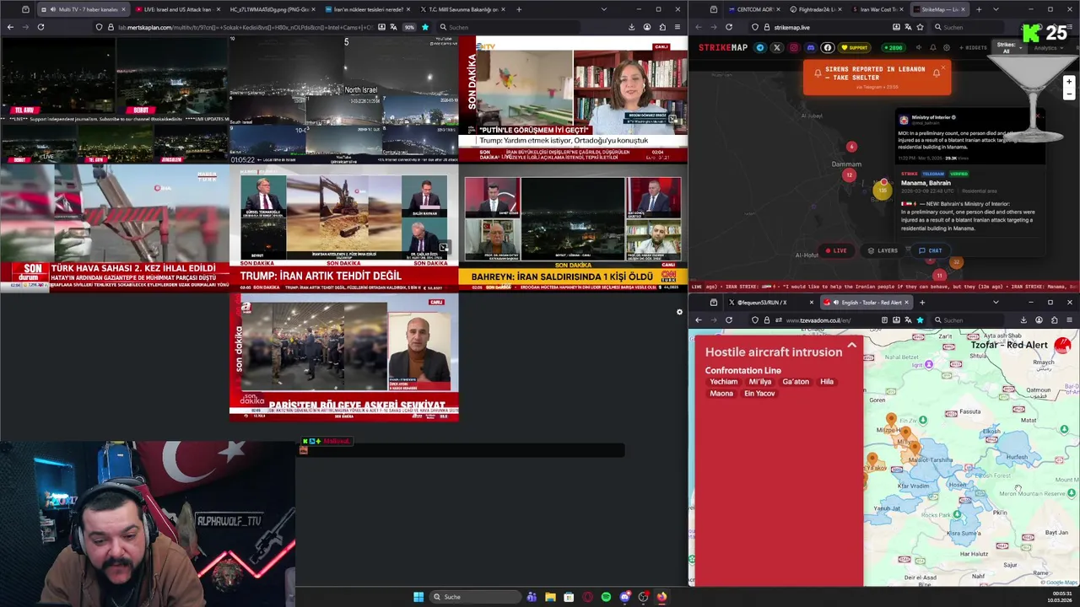
Task: Switch to the @fequeun53/RUN X tab
Action: pos(770,303)
